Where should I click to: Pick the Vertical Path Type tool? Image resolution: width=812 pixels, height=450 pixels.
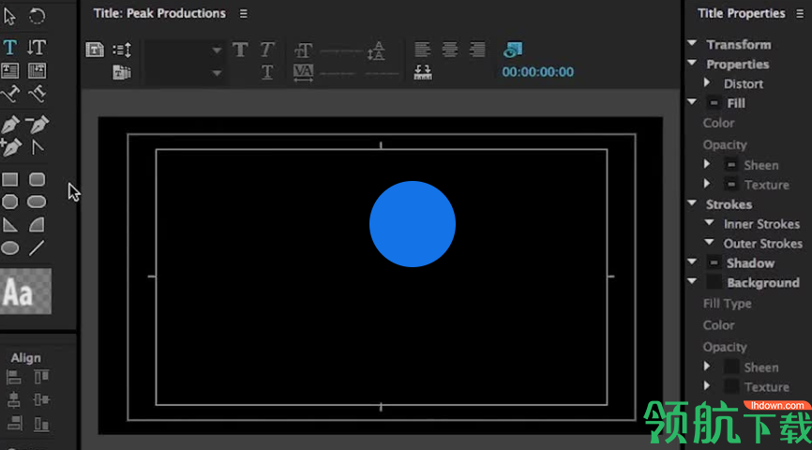point(37,95)
